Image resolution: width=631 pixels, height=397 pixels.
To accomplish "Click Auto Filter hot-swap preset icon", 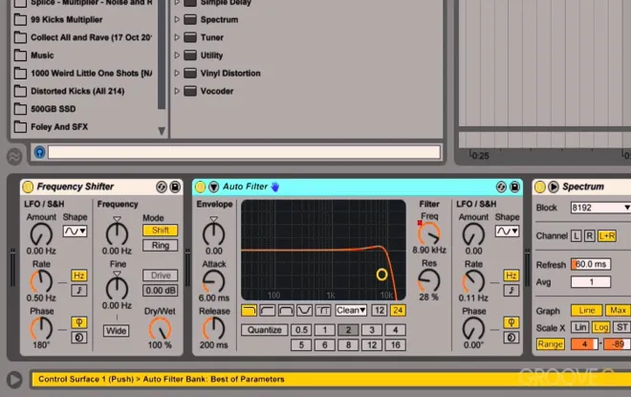I will tap(501, 187).
